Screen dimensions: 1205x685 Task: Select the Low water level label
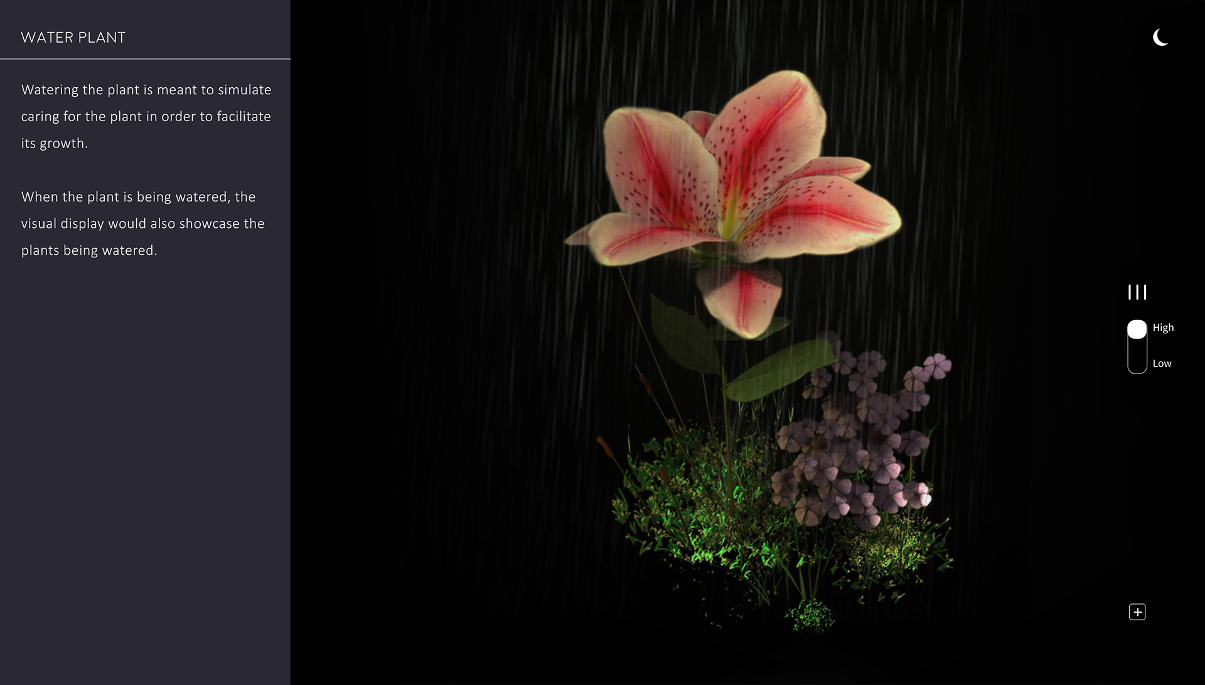click(1162, 364)
